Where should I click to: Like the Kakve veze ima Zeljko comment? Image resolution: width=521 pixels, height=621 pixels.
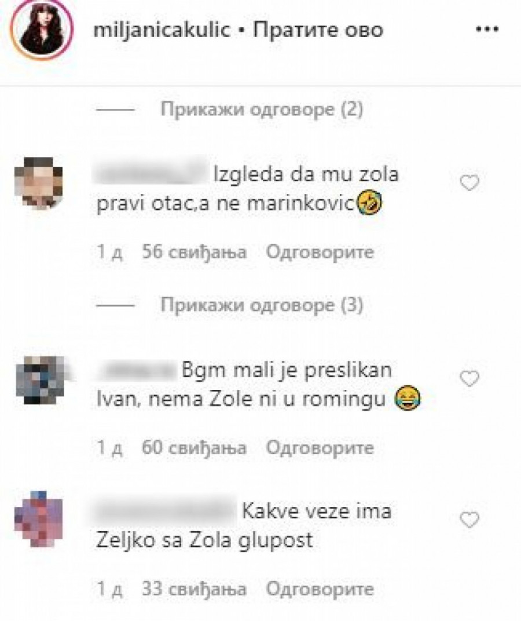click(x=469, y=519)
